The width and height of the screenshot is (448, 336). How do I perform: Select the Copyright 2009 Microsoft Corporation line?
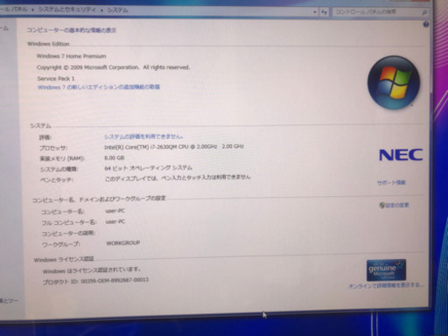(x=113, y=67)
